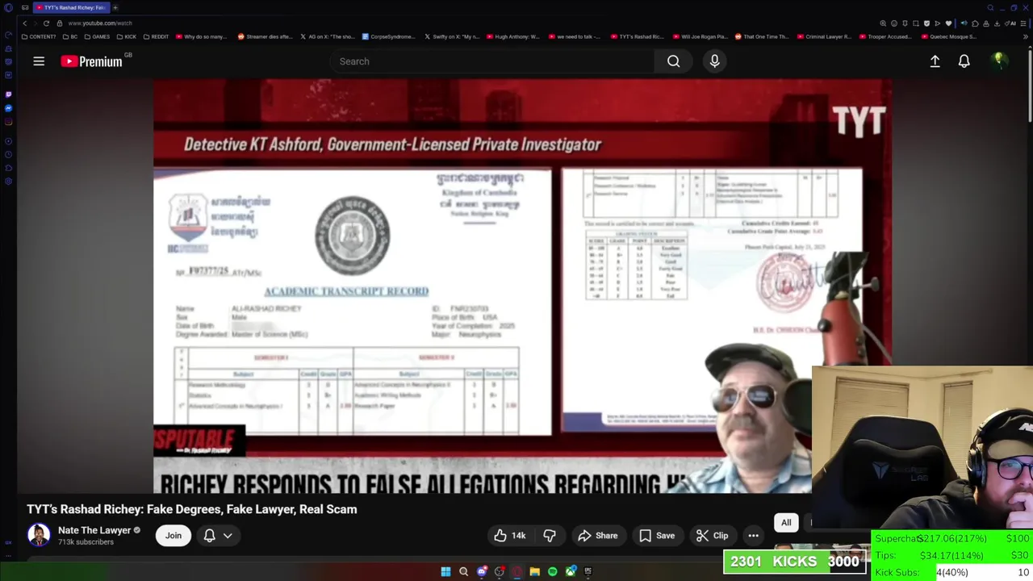Open a new browser tab
Image resolution: width=1033 pixels, height=581 pixels.
115,7
